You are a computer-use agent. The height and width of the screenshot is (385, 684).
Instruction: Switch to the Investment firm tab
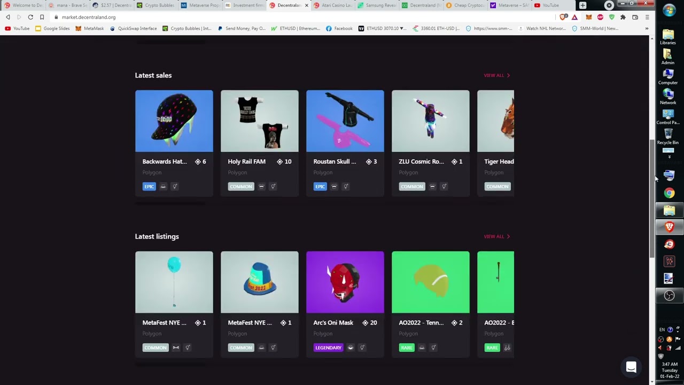click(x=244, y=5)
